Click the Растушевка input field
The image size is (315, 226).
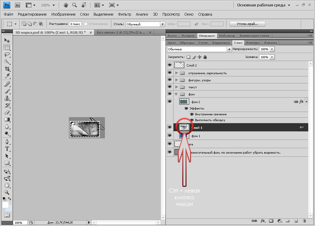pyautogui.click(x=75, y=24)
